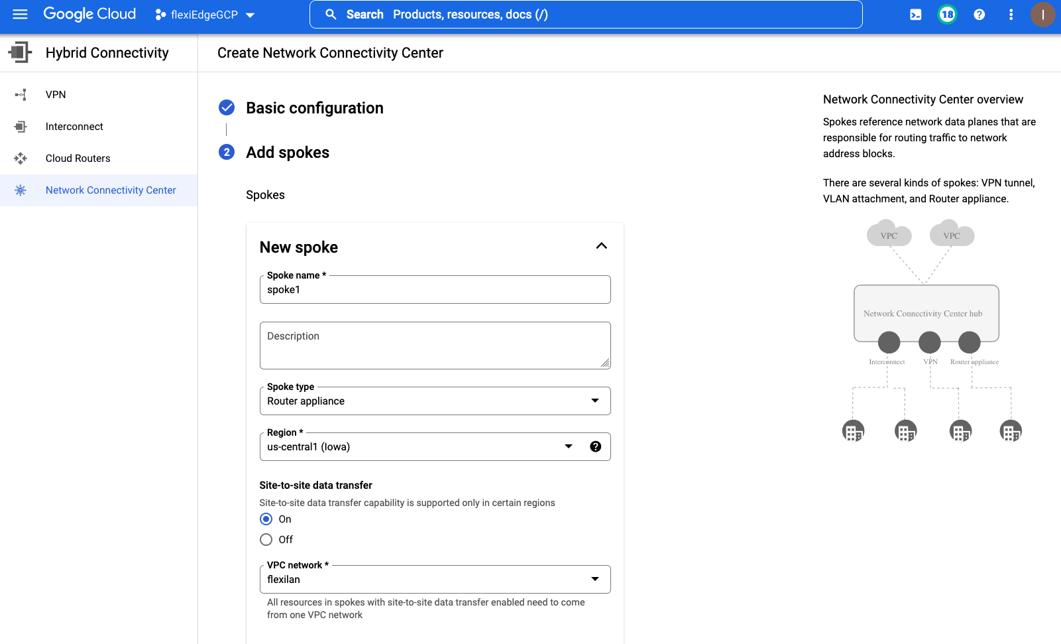Viewport: 1061px width, 644px height.
Task: Turn site-to-site data transfer On
Action: pos(266,519)
